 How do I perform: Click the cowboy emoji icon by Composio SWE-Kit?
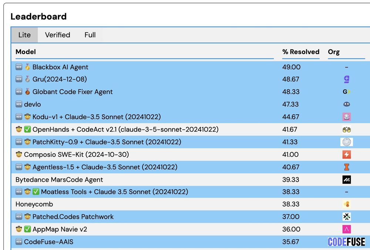click(x=19, y=154)
